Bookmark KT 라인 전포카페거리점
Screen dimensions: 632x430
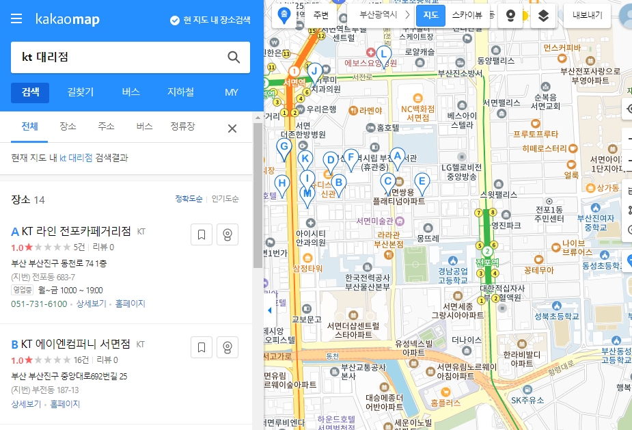coord(202,234)
